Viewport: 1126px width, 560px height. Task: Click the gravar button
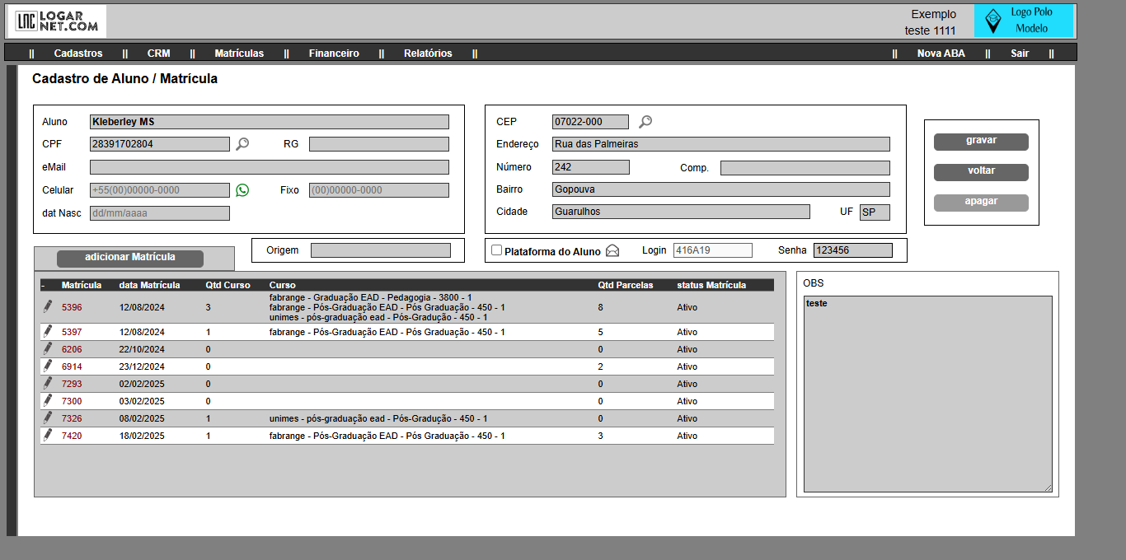981,142
